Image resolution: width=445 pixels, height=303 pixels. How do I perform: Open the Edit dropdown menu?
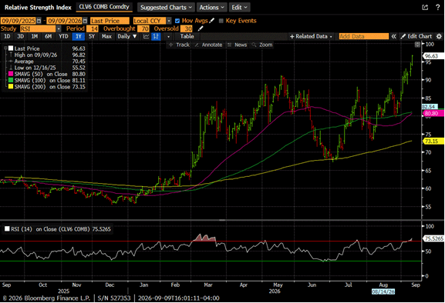coord(239,8)
